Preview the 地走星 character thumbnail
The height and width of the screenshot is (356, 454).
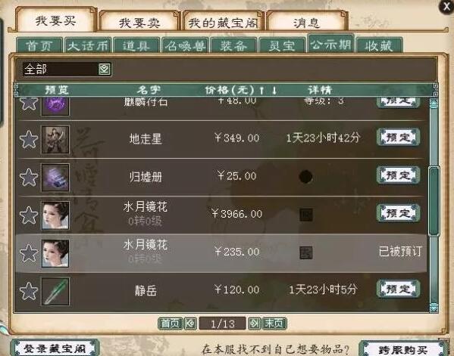click(x=55, y=140)
